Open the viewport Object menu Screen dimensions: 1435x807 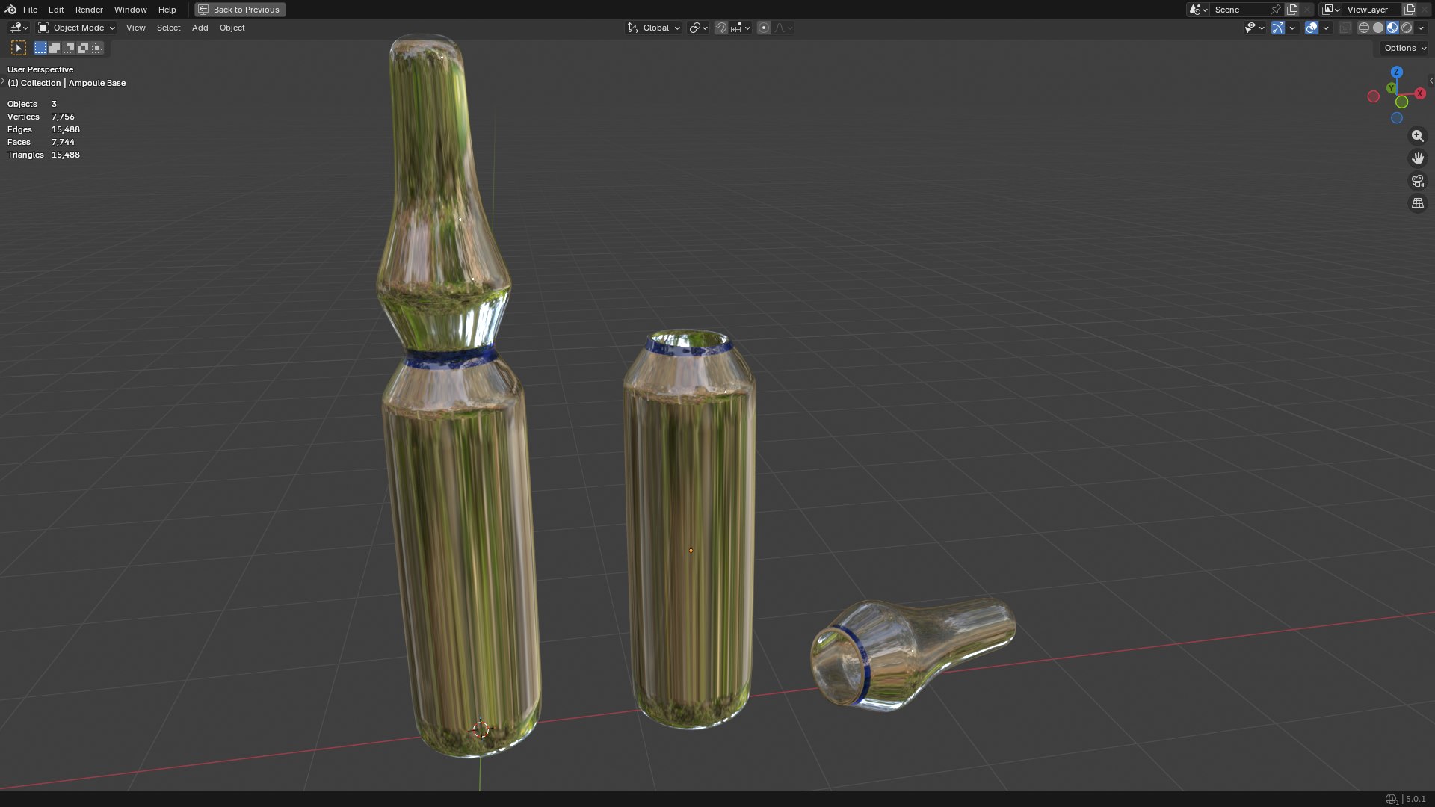(x=232, y=28)
